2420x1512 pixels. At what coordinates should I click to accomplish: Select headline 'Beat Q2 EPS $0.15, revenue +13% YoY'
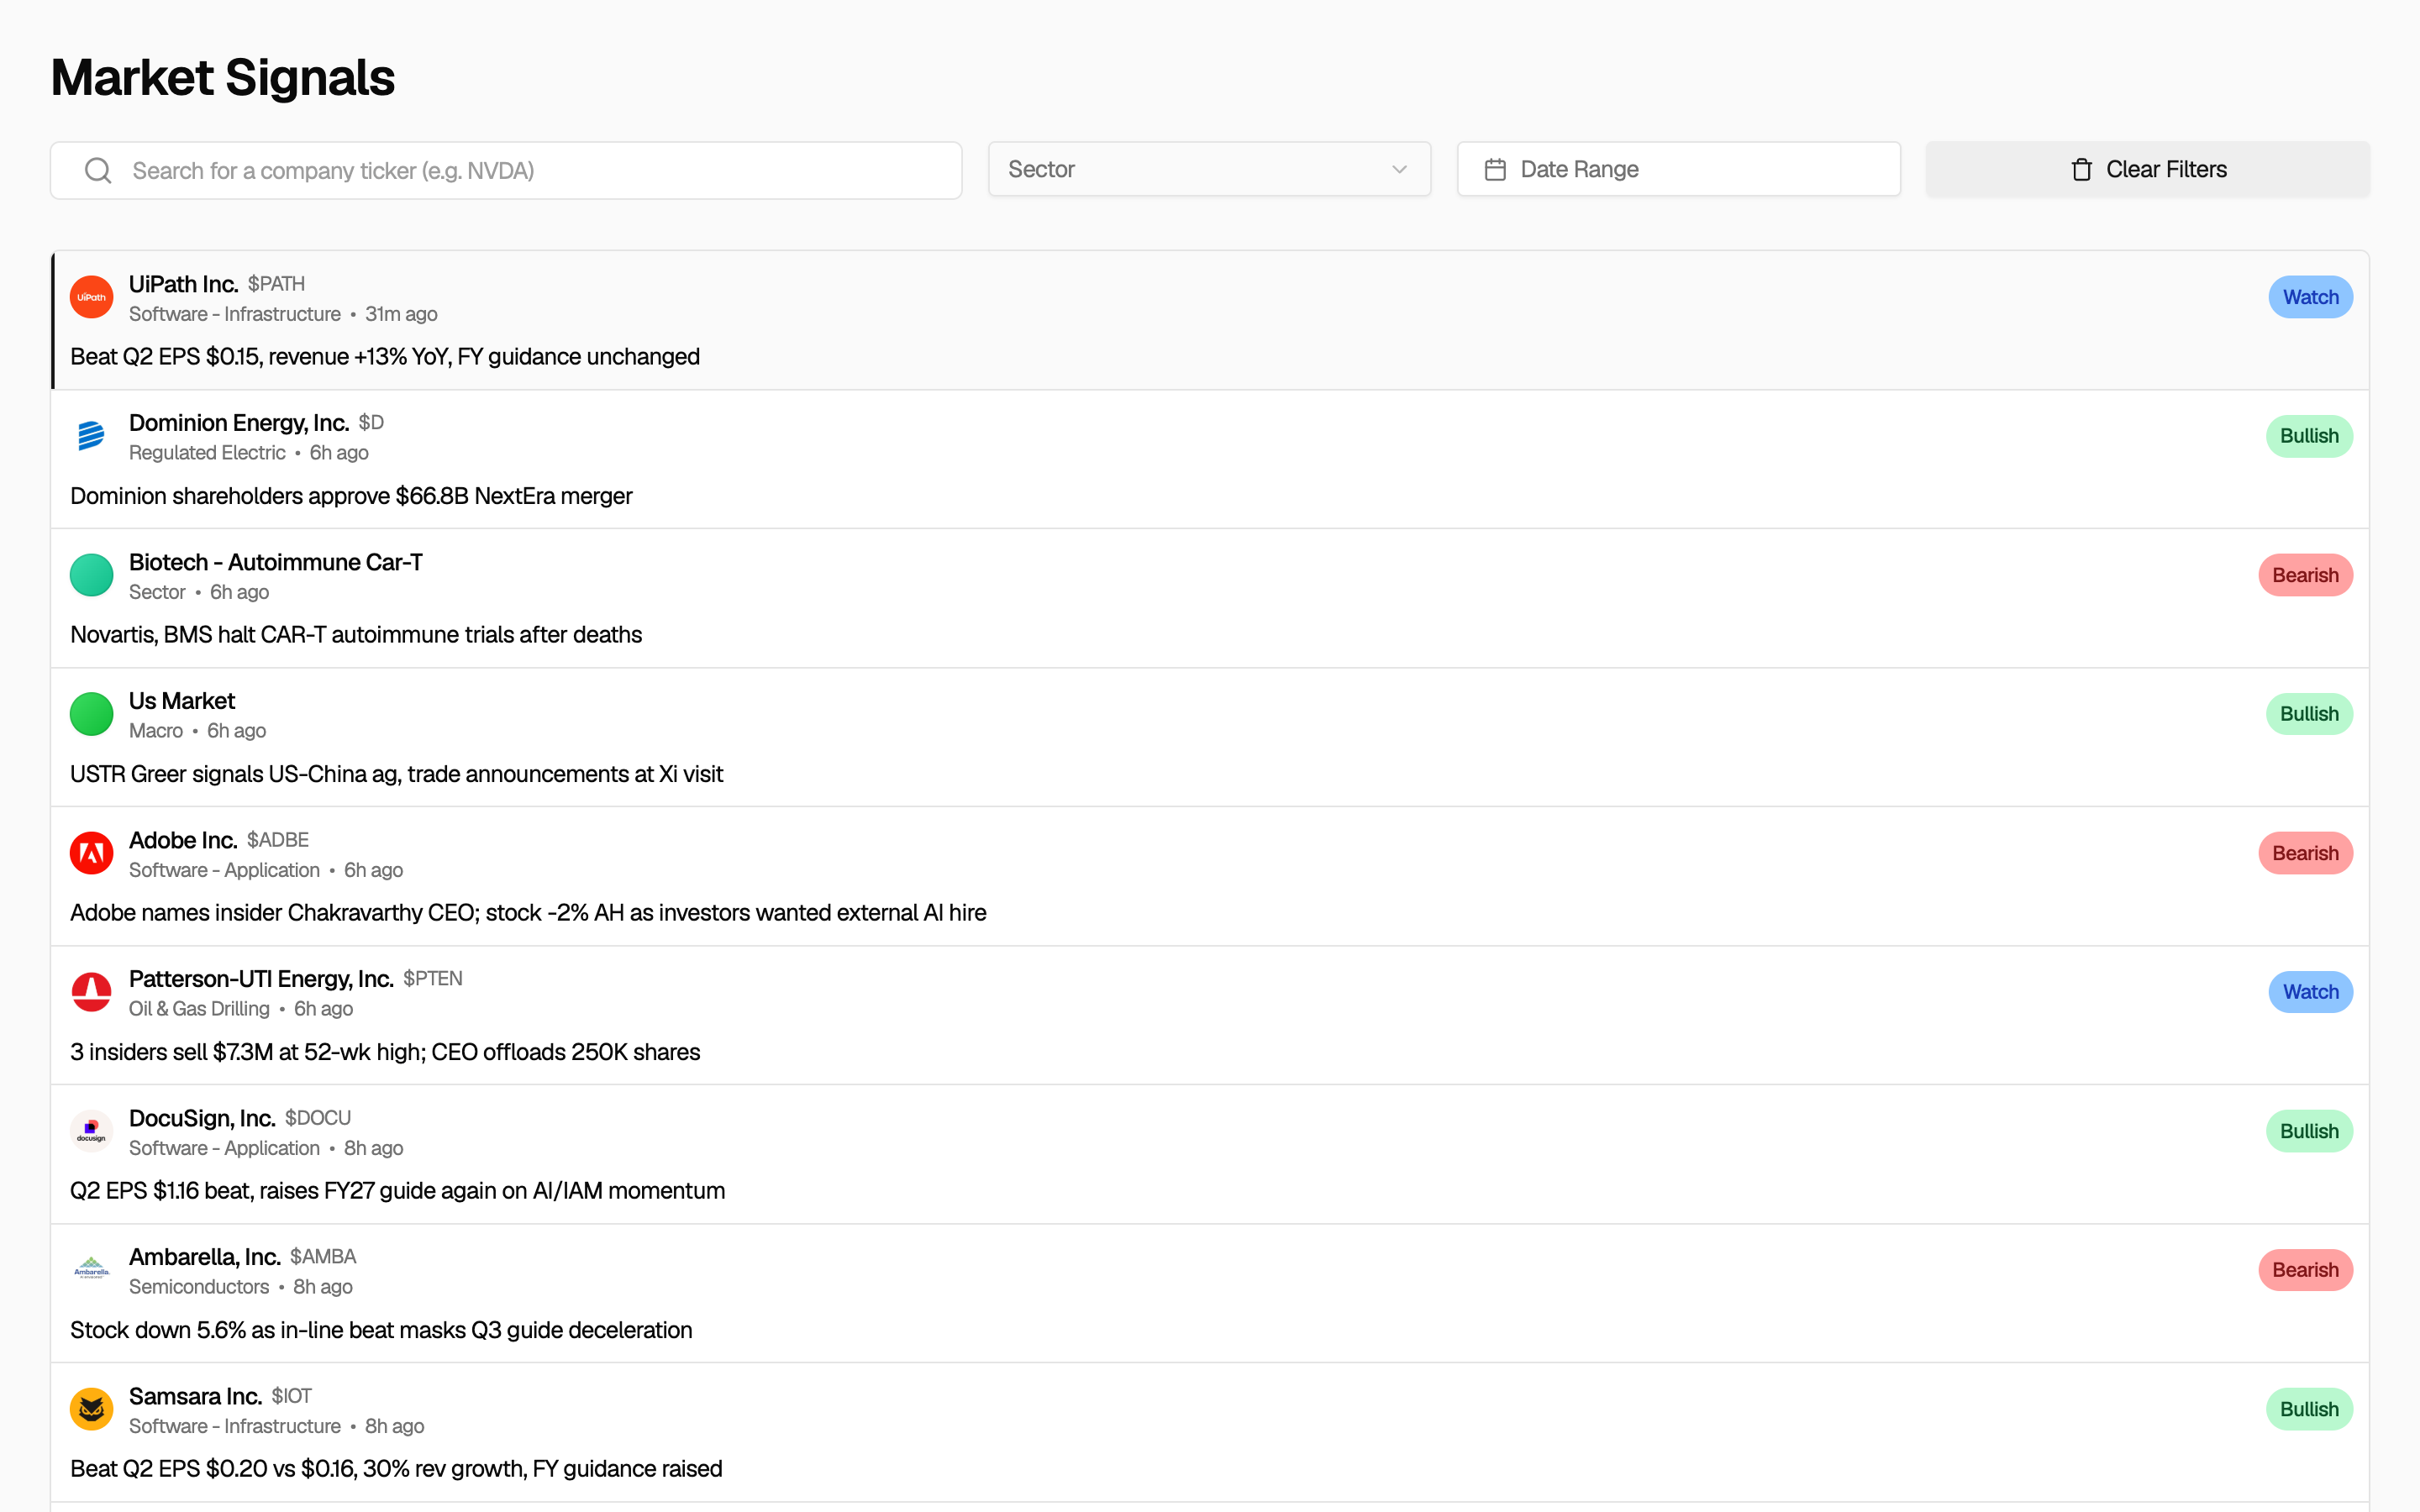[385, 357]
